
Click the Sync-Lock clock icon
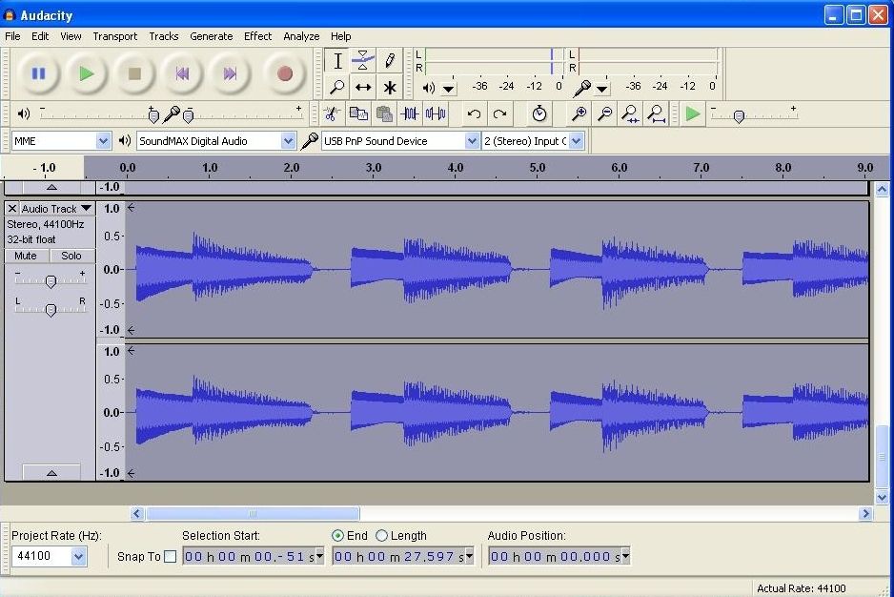pyautogui.click(x=539, y=114)
